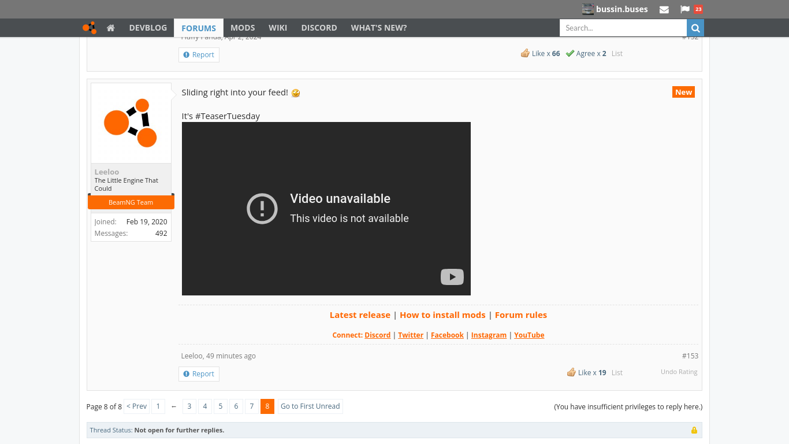Viewport: 789px width, 444px height.
Task: Open How to install mods link
Action: [x=442, y=315]
